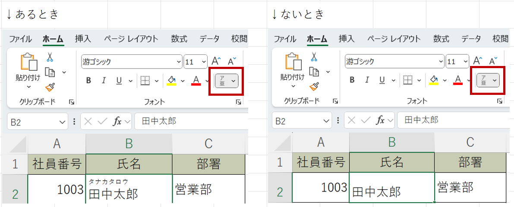
Task: Select Format Painter brush in the あるとき ribbon
Action: (x=50, y=87)
